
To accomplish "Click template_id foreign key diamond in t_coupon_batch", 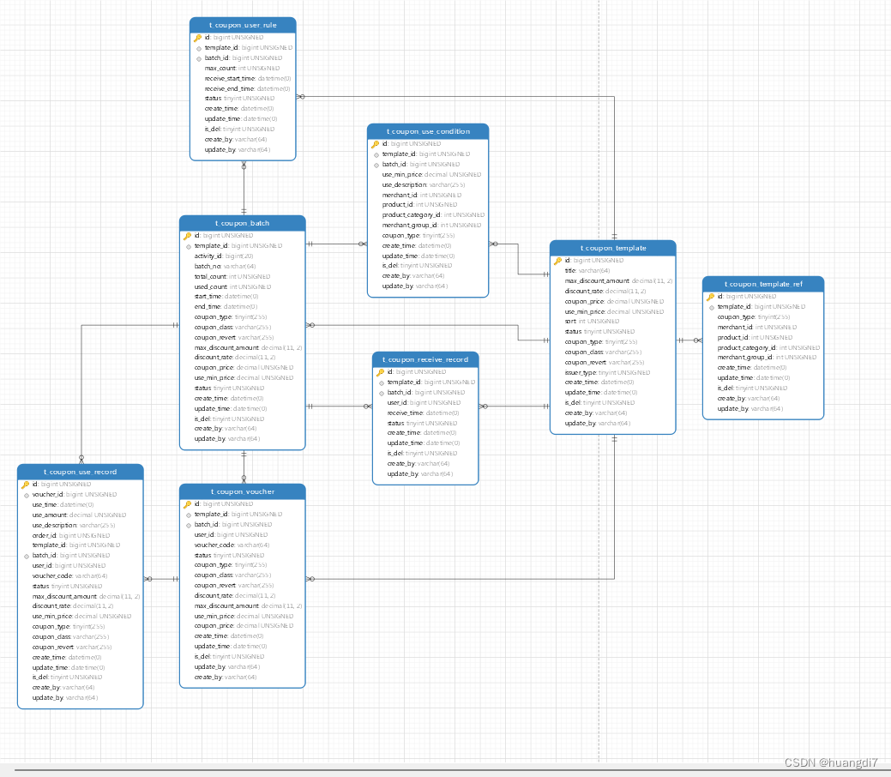I will point(188,247).
